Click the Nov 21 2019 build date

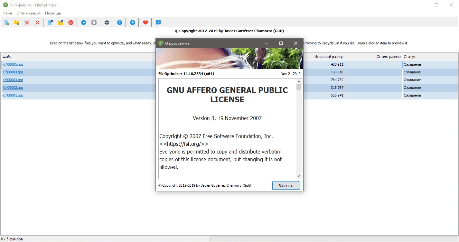coord(290,74)
